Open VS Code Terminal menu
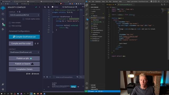Image resolution: width=169 pixels, height=95 pixels. click(115, 2)
